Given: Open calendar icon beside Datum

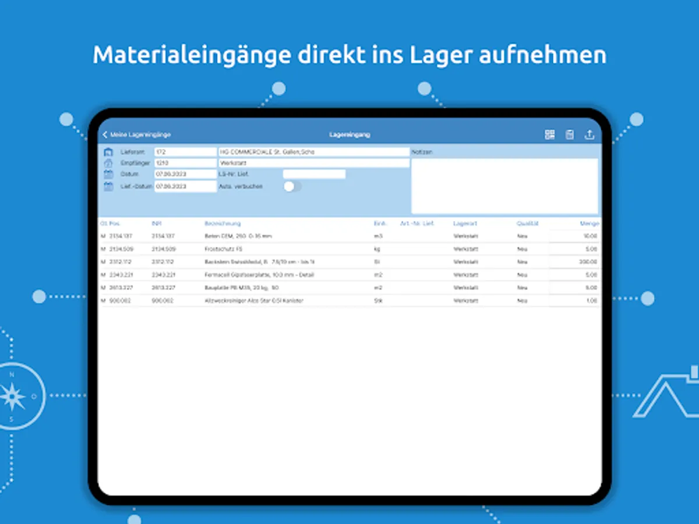Looking at the screenshot, I should [x=108, y=174].
